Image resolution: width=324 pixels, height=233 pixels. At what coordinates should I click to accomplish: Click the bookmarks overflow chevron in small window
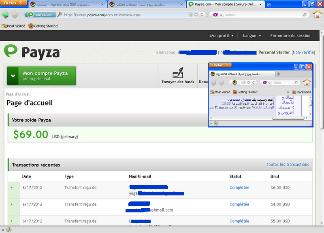(288, 92)
